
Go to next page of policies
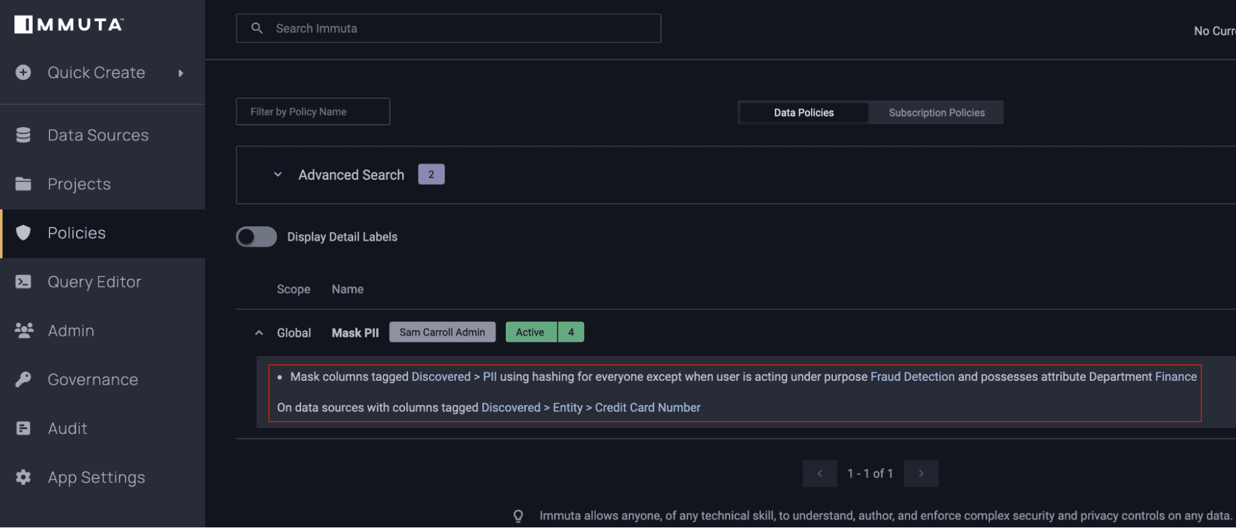(x=921, y=474)
